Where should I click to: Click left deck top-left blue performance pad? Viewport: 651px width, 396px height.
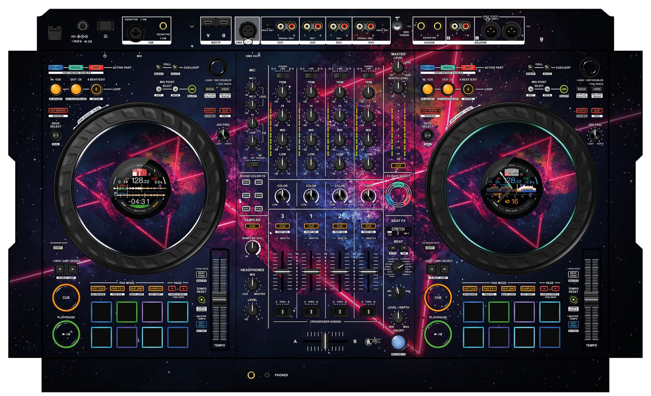click(x=101, y=312)
